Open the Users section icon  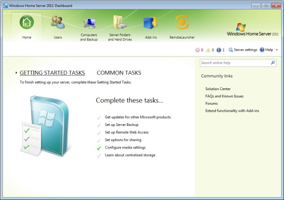58,22
